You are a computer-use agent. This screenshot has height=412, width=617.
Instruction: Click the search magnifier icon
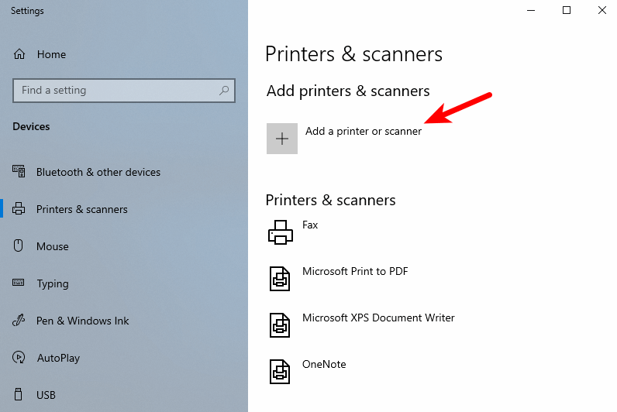pyautogui.click(x=224, y=91)
